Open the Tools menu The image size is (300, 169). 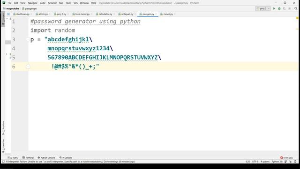pos(68,3)
